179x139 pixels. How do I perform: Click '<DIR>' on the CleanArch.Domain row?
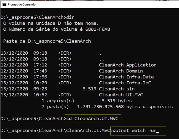click(65, 71)
